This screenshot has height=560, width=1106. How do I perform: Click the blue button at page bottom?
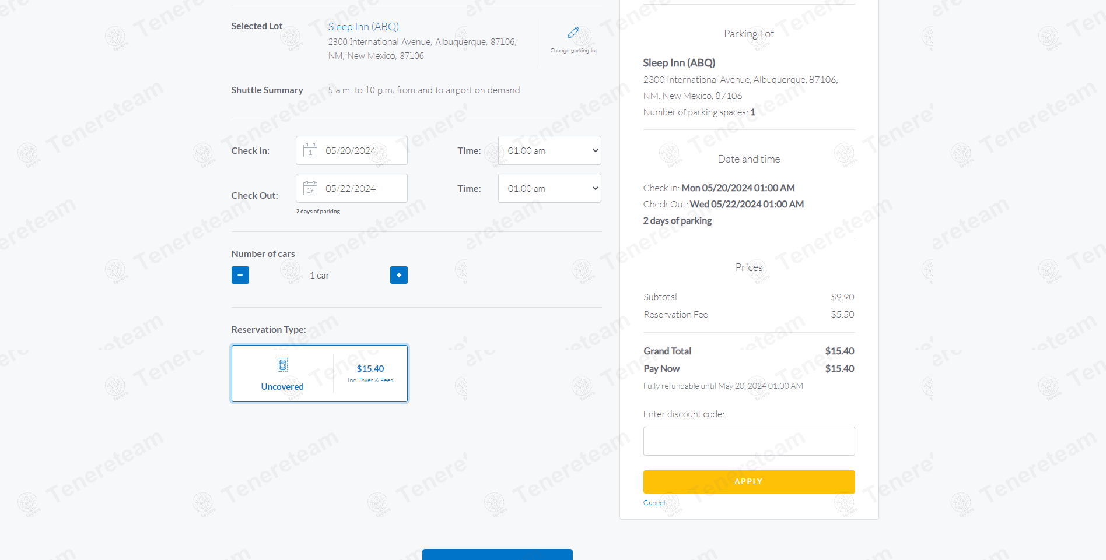(498, 554)
